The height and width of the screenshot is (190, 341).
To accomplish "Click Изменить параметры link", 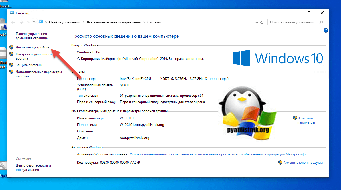I will tap(306, 120).
